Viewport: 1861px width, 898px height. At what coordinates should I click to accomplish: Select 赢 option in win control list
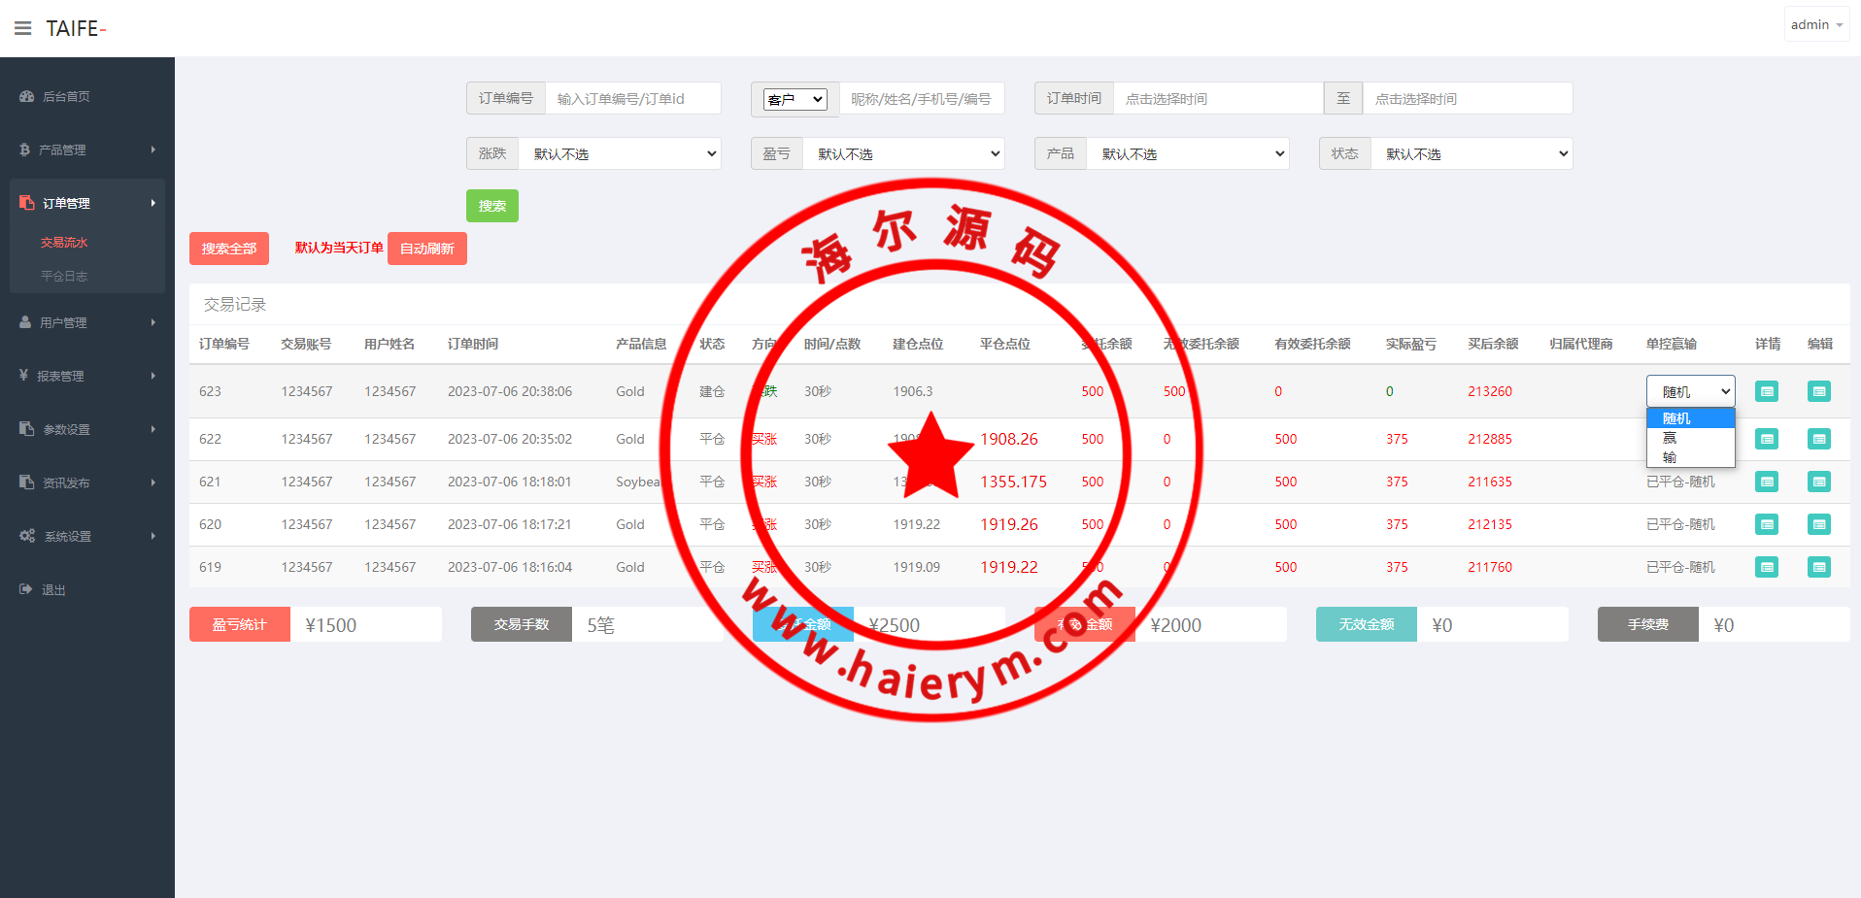pyautogui.click(x=1671, y=438)
